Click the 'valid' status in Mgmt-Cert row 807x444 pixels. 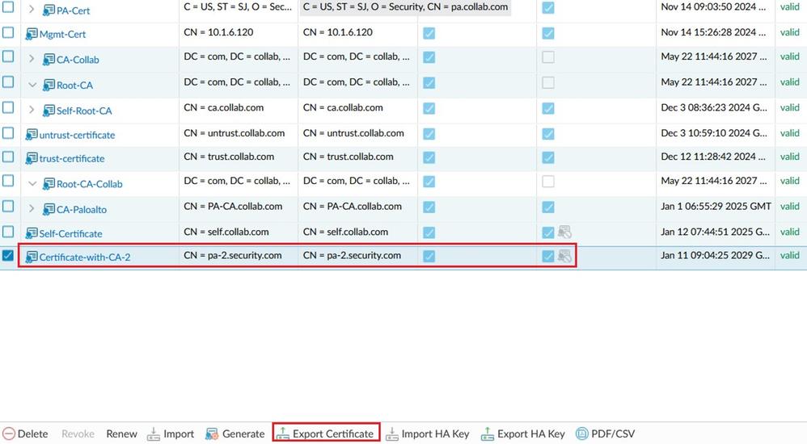coord(789,31)
